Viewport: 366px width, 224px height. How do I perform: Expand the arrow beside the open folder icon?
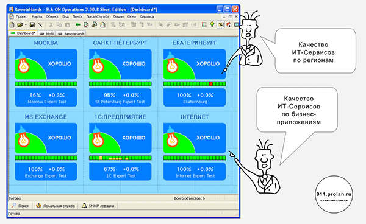pyautogui.click(x=26, y=24)
